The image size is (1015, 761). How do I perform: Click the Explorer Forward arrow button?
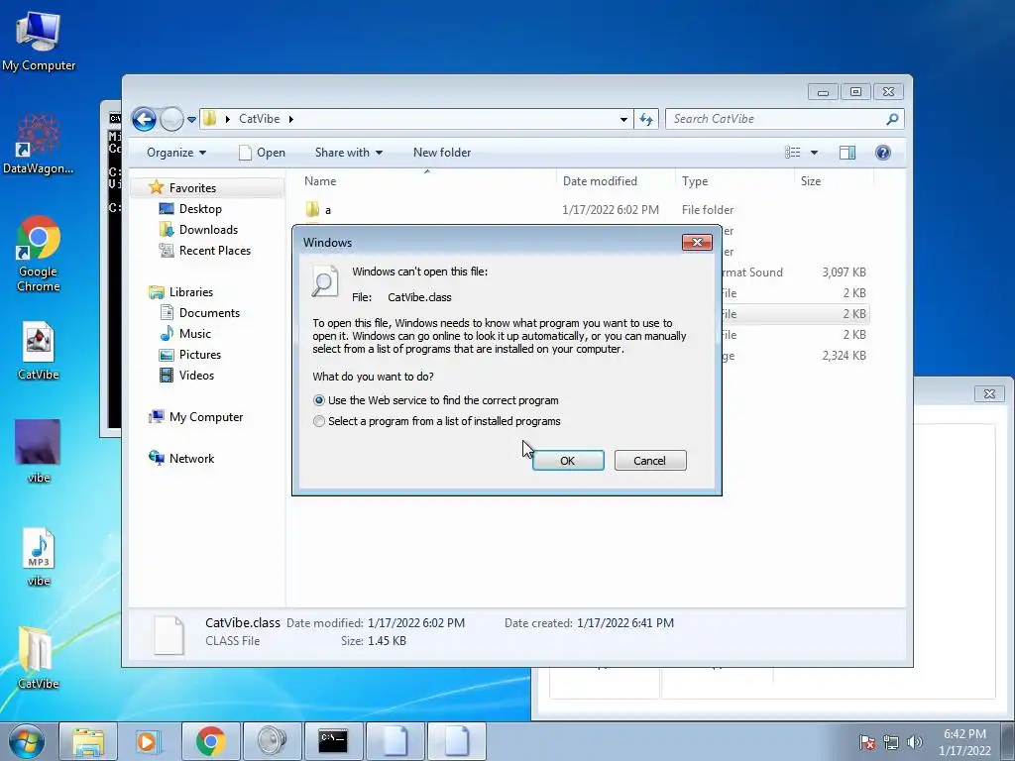click(x=170, y=119)
